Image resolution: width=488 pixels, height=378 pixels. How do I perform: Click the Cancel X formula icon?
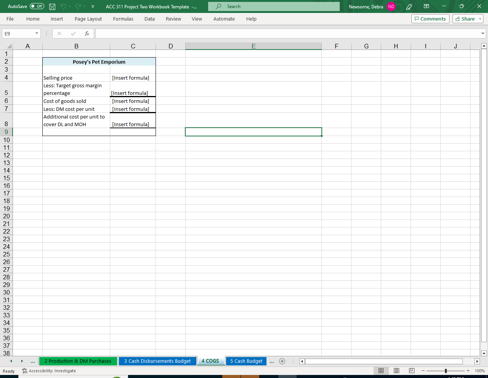(59, 34)
